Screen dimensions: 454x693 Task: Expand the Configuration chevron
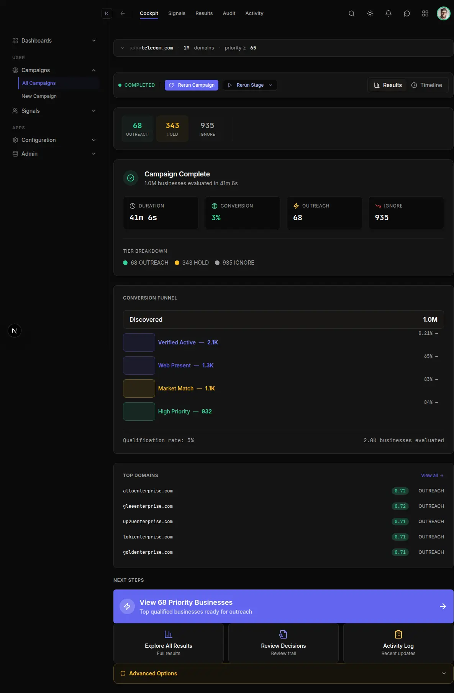[x=94, y=140]
